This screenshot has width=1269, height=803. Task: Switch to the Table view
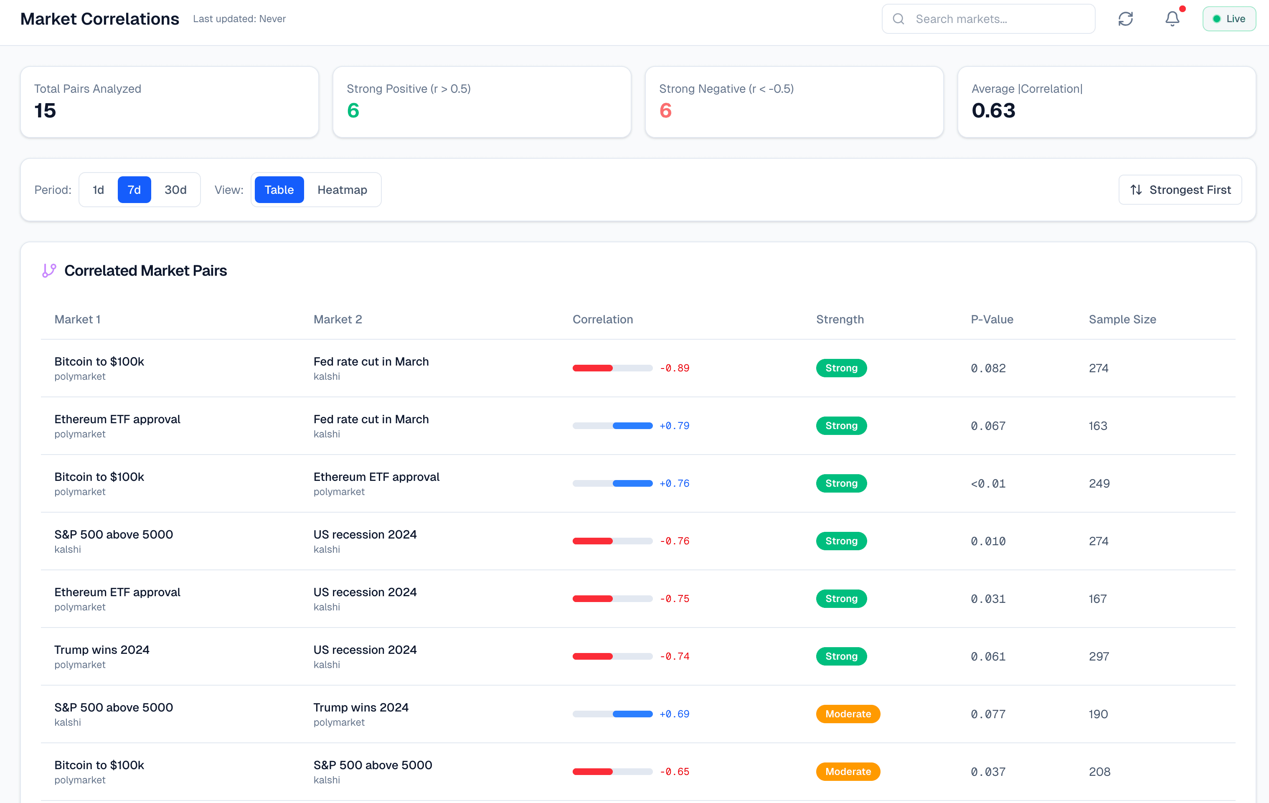pos(279,190)
